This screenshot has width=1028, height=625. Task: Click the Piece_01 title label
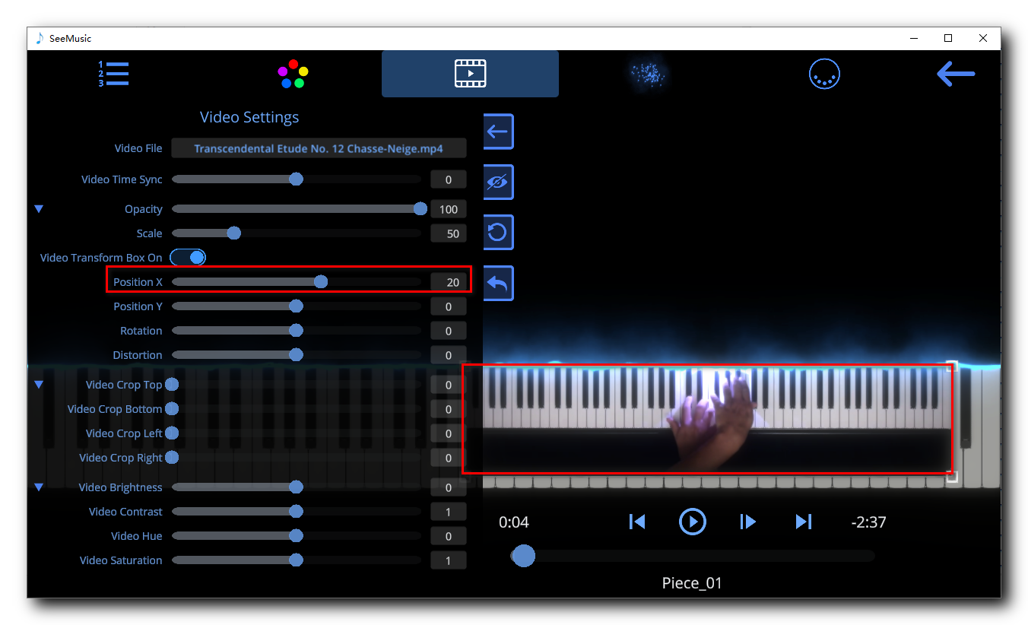[x=692, y=583]
